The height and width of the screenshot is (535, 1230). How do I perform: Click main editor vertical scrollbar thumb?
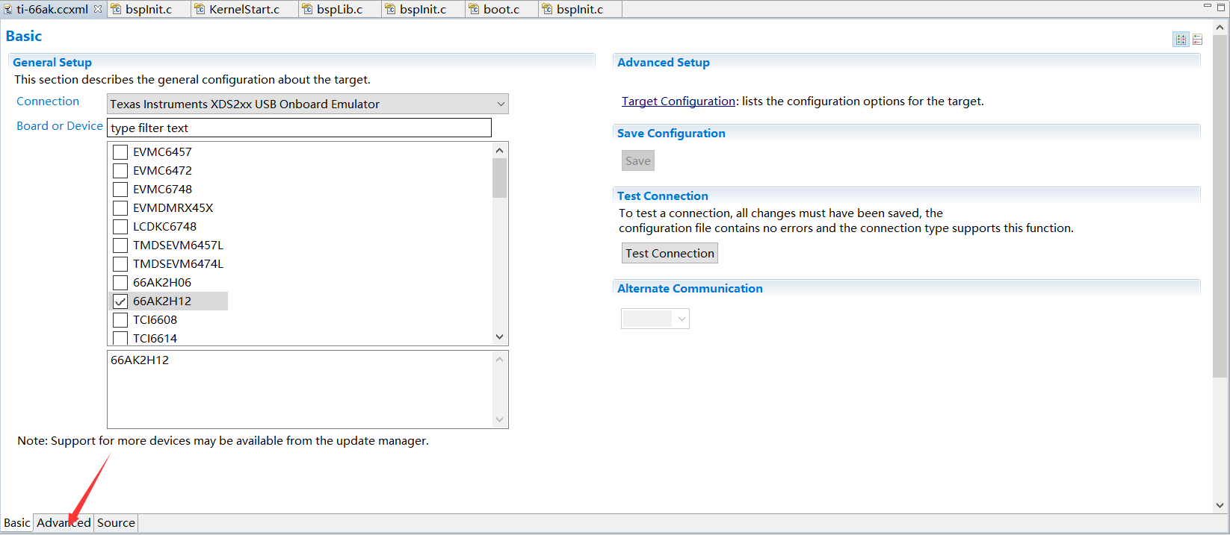pos(1220,205)
